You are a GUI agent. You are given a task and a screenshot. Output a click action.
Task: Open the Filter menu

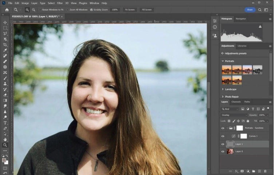60,3
